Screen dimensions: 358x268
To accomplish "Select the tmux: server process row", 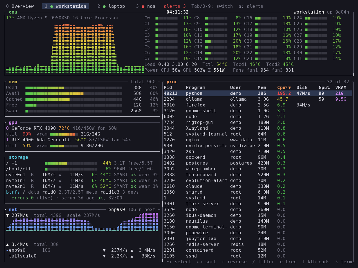I will 258,204.
